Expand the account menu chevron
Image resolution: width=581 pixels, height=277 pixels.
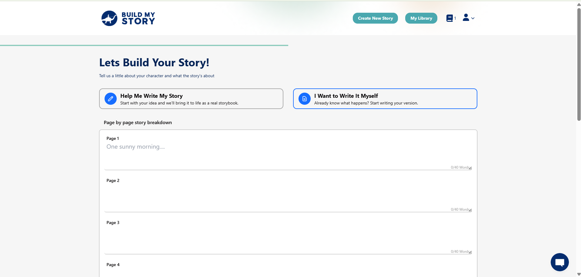pos(473,18)
